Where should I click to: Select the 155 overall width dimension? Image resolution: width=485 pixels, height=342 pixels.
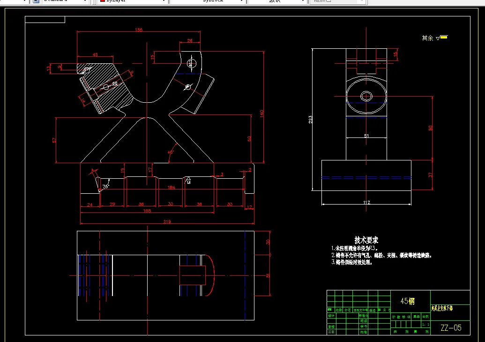coord(139,30)
